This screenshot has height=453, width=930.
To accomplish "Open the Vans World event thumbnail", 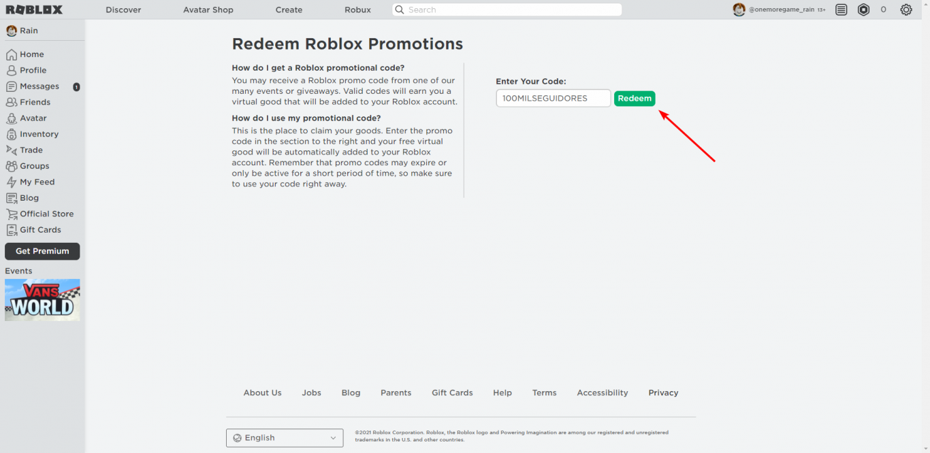I will tap(42, 299).
